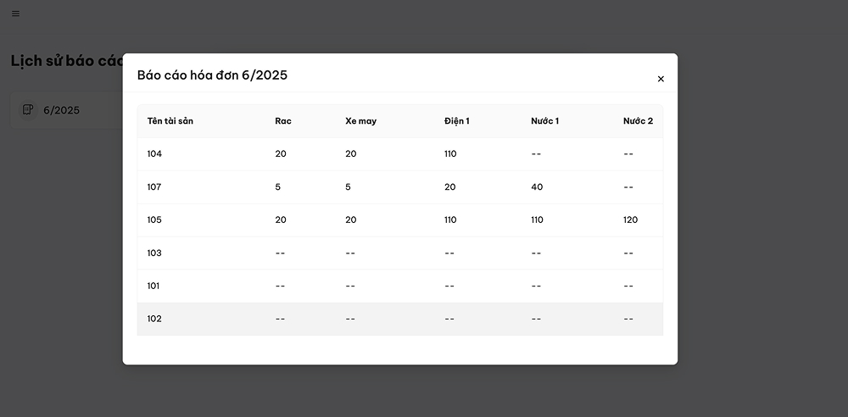Select the row for asset 104
Screen dimensions: 848x417
click(x=399, y=154)
